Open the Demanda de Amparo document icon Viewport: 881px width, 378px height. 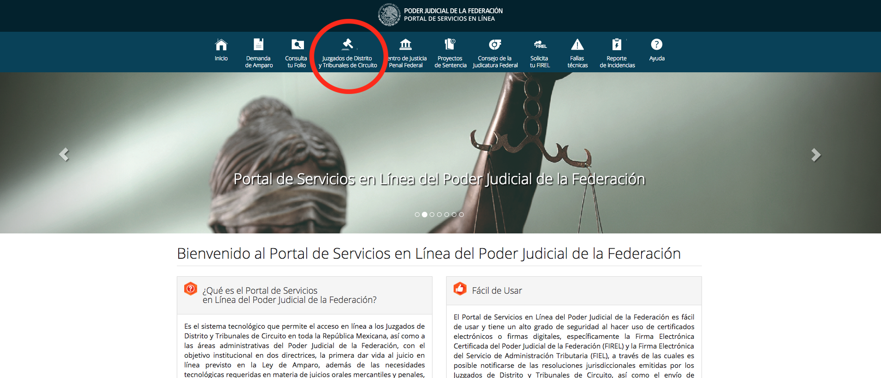pyautogui.click(x=258, y=44)
